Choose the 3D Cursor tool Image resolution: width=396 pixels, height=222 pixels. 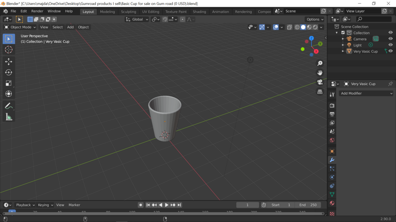tap(9, 50)
